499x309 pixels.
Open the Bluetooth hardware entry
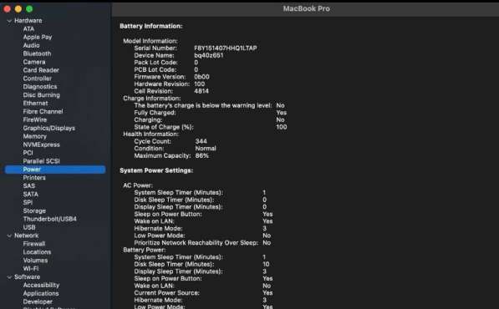tap(37, 53)
